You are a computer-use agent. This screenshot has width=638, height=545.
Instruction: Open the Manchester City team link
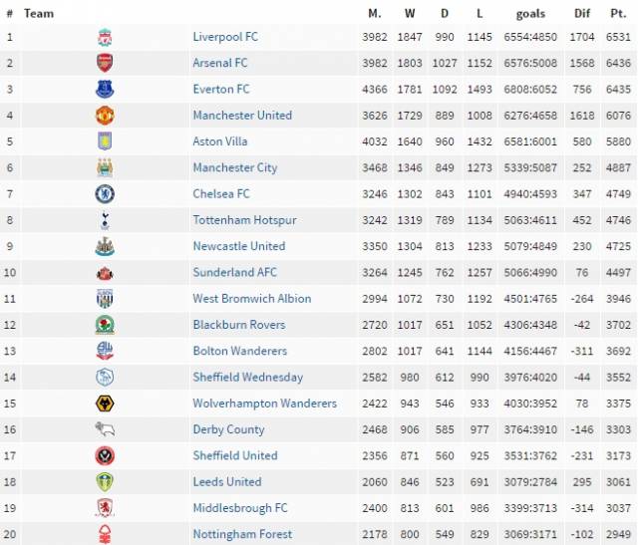(x=235, y=167)
